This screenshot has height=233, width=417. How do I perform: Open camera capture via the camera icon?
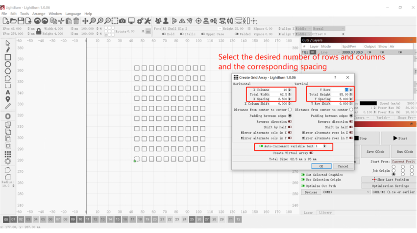click(123, 21)
